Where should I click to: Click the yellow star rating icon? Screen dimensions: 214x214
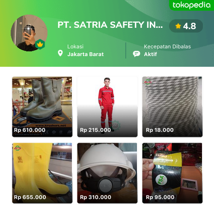(178, 26)
